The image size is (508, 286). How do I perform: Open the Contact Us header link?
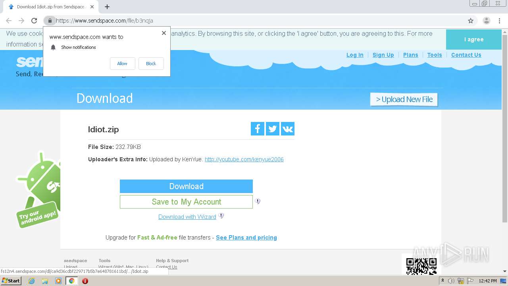[466, 55]
